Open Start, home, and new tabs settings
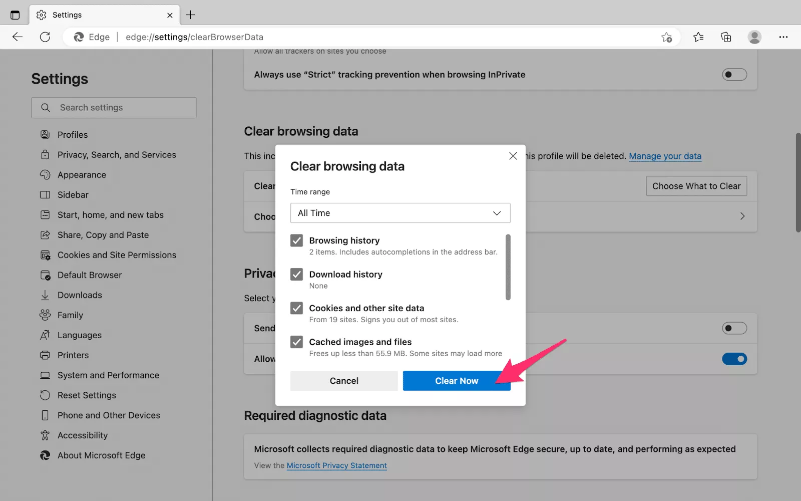The width and height of the screenshot is (801, 501). (110, 215)
